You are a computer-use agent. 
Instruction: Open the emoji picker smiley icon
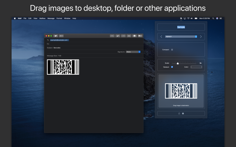click(x=135, y=36)
